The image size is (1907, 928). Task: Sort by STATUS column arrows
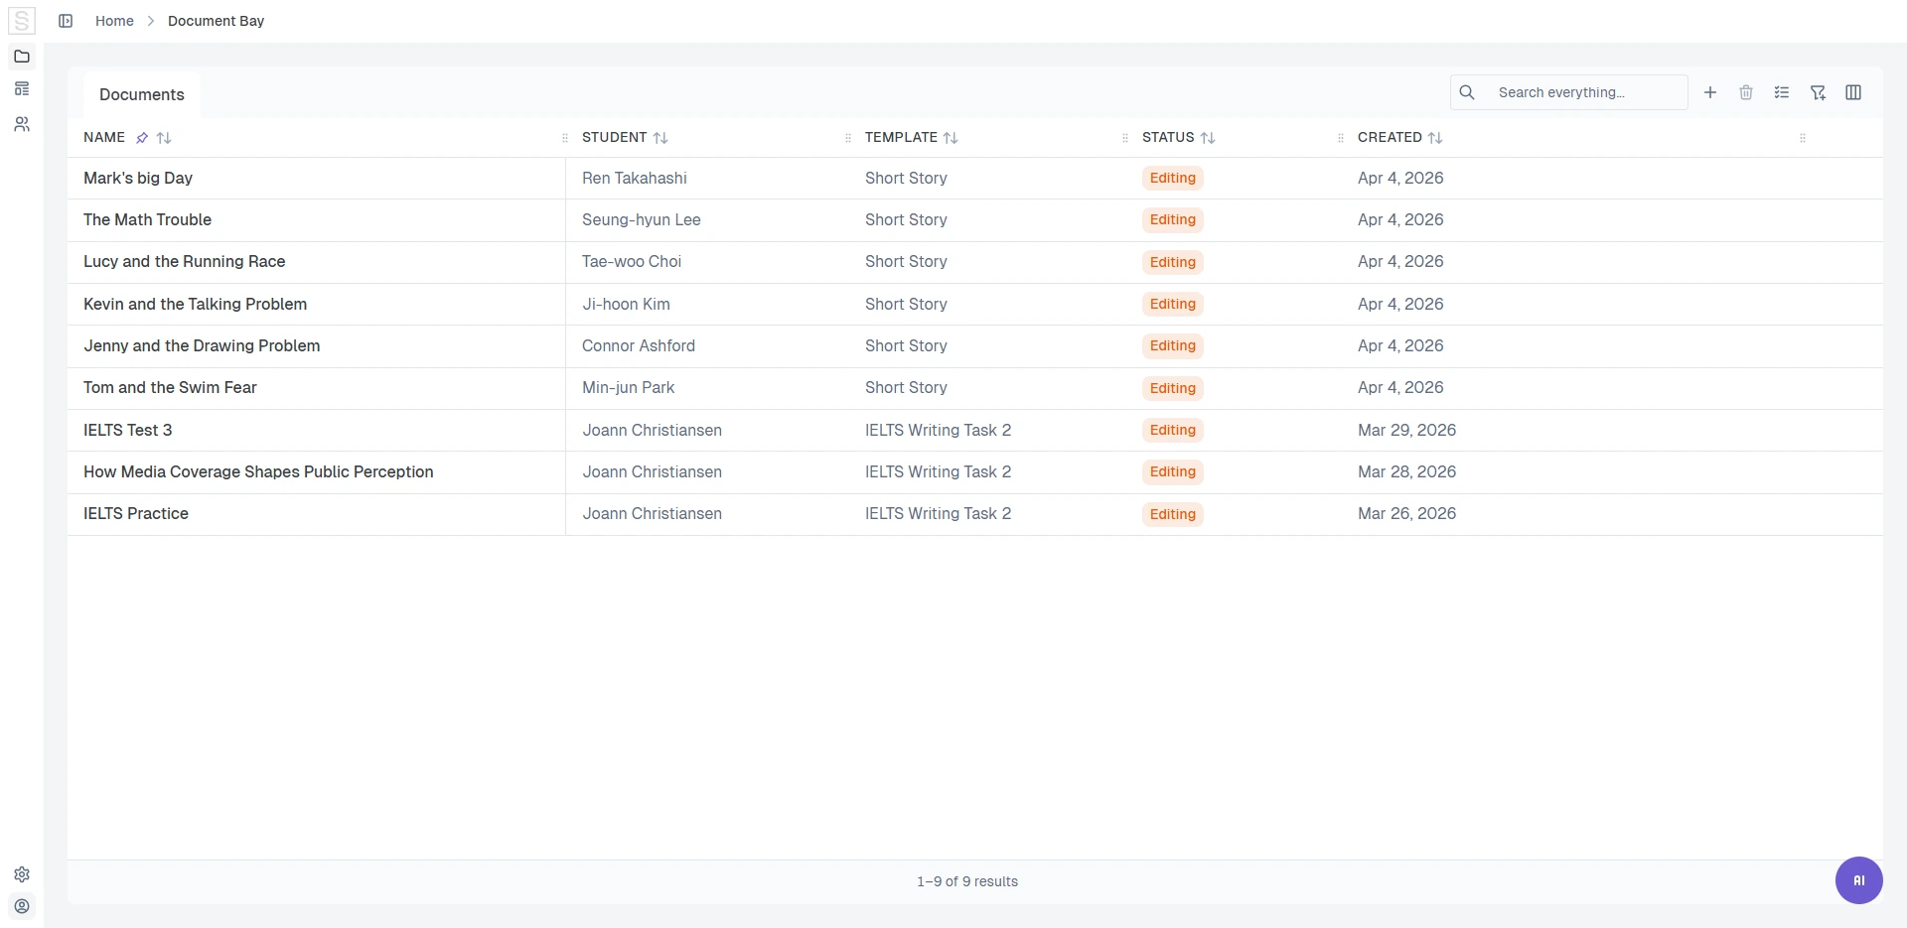[x=1208, y=138]
